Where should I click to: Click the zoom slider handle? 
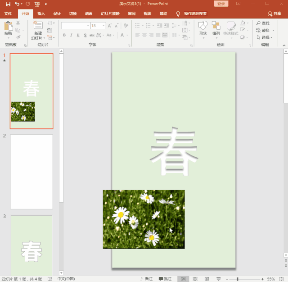(x=237, y=279)
